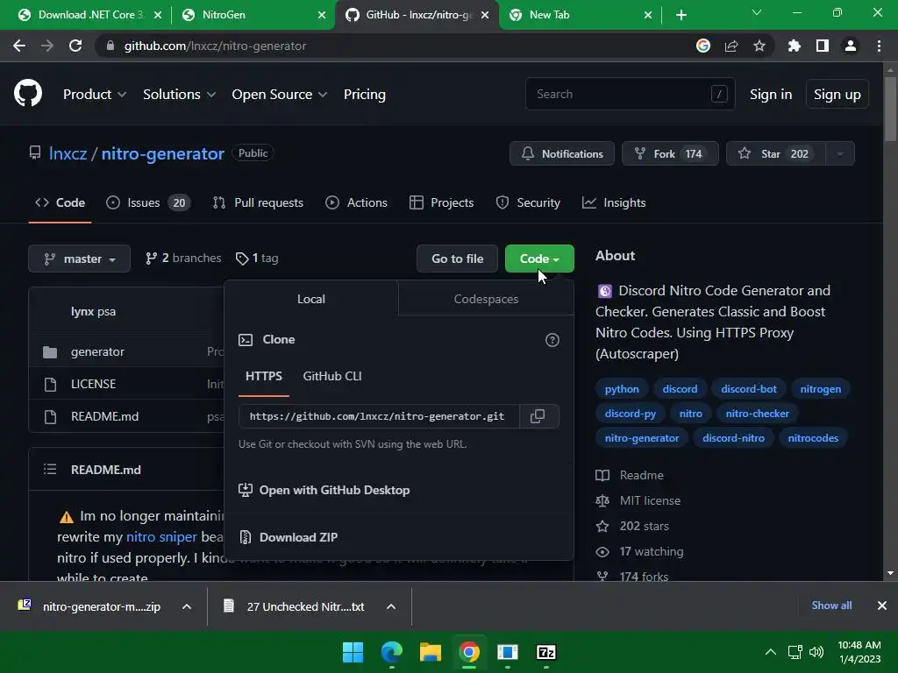Image resolution: width=898 pixels, height=673 pixels.
Task: Open the Projects tab
Action: 442,202
